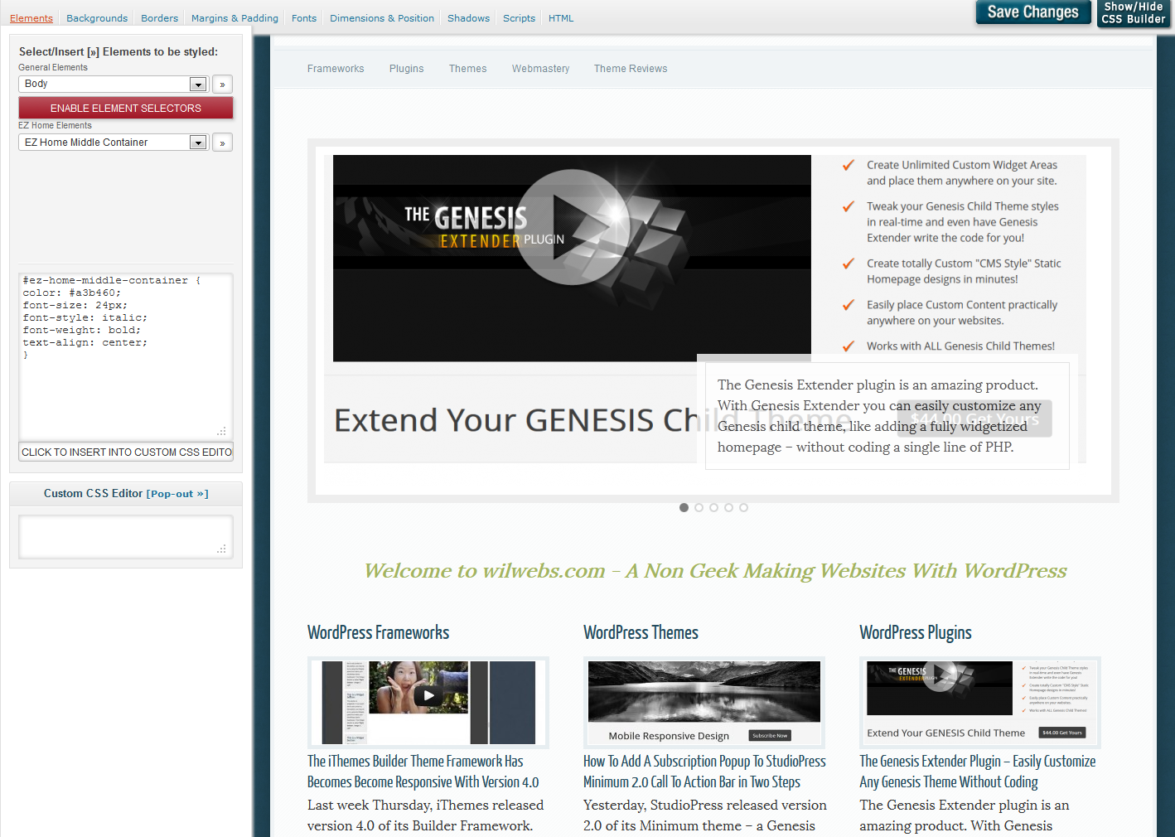This screenshot has width=1175, height=837.
Task: Click insert arrow beside EZ Home Middle Container
Action: point(222,143)
